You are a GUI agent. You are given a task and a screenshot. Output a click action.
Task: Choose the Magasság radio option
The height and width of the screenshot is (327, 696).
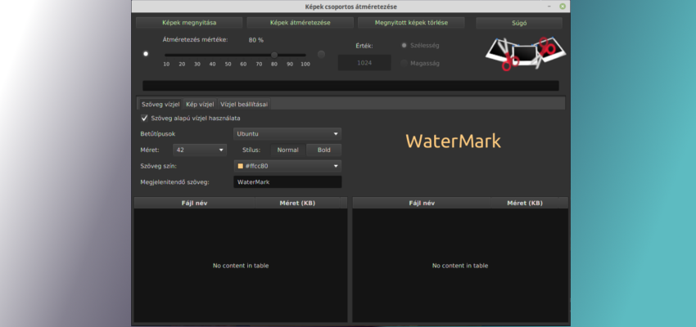(404, 63)
